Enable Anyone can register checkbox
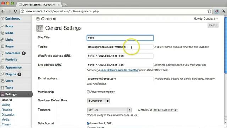This screenshot has width=227, height=128. coord(88,92)
